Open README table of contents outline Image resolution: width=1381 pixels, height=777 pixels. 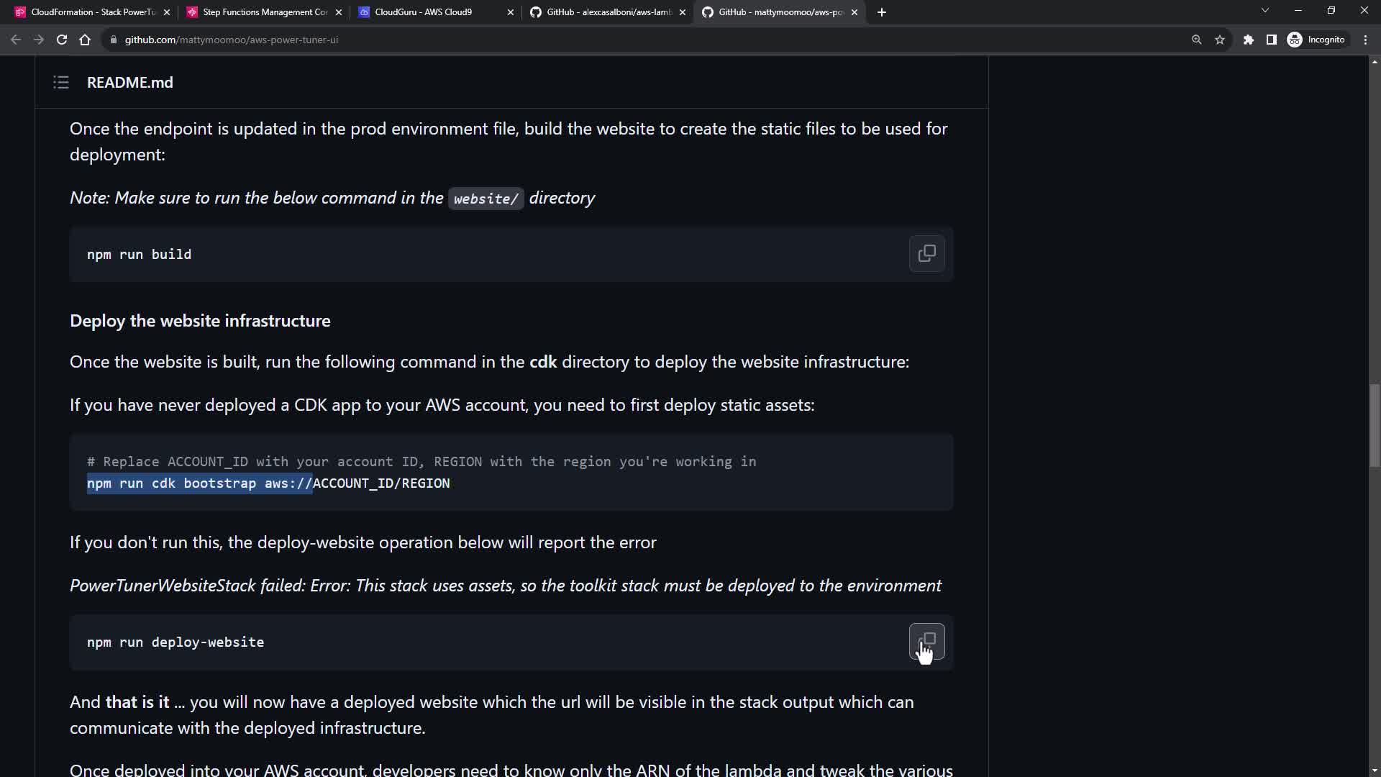[x=61, y=83]
